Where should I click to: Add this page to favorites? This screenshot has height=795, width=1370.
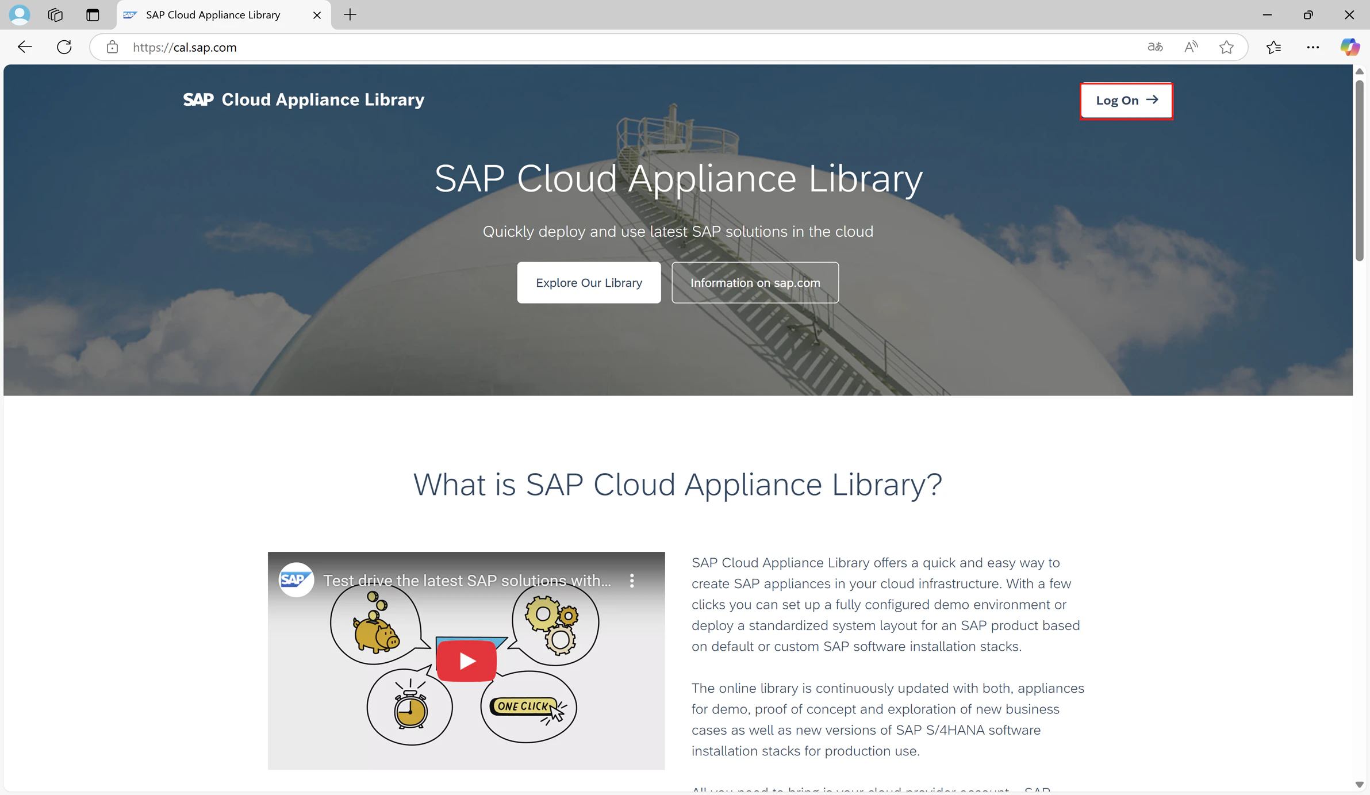tap(1226, 47)
